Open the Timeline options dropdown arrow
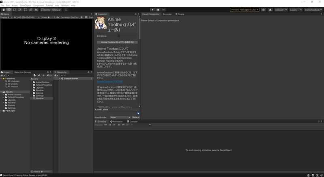Viewport: 324px width, 177px height. (x=150, y=125)
